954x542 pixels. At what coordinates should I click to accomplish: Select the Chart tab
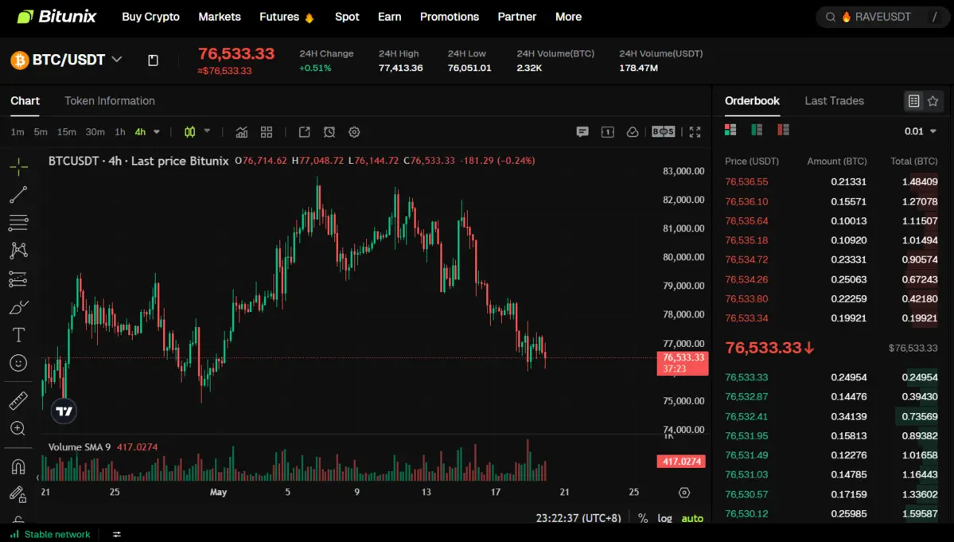click(25, 101)
